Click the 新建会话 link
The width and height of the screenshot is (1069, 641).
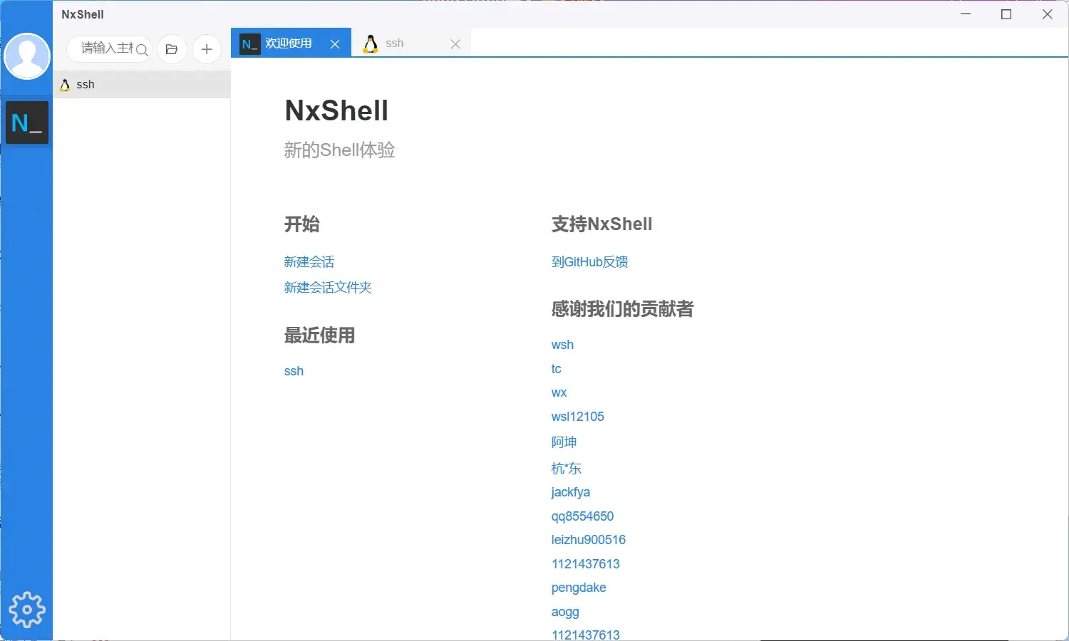(309, 261)
